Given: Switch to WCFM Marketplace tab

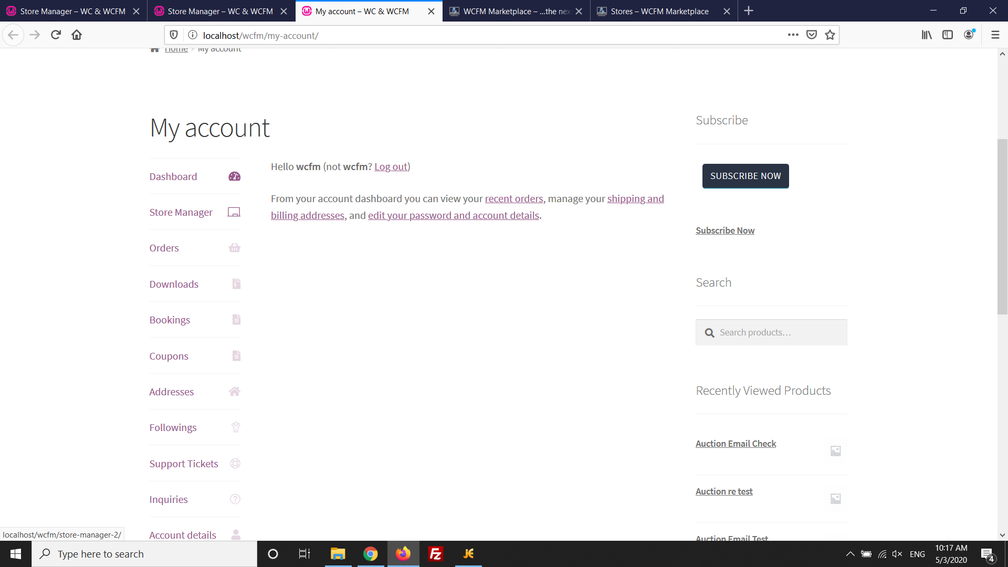Looking at the screenshot, I should click(x=516, y=11).
